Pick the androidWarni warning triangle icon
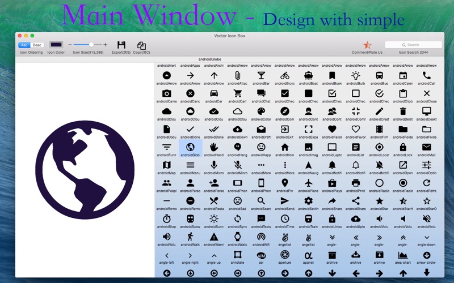The height and width of the screenshot is (283, 454). coord(214,237)
